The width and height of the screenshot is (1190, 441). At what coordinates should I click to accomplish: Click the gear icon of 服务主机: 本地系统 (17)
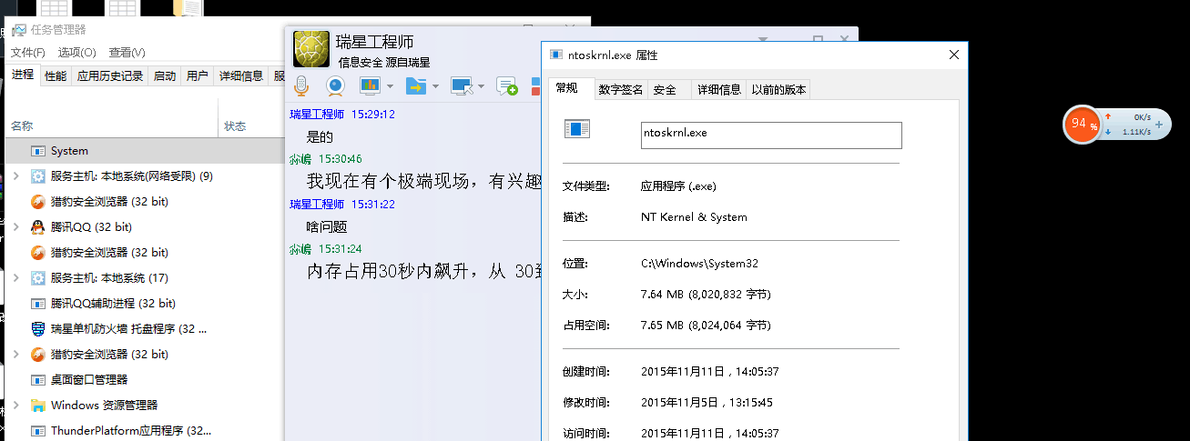click(38, 278)
